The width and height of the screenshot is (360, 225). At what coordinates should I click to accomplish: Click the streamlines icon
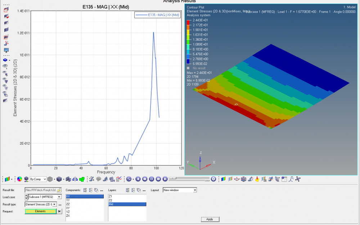coord(271,179)
